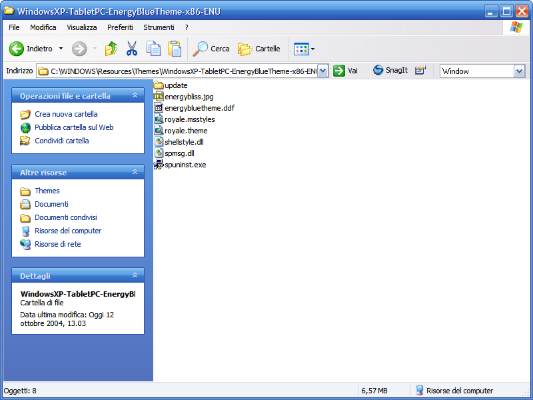The image size is (533, 400).
Task: Open the Risorse di rete link
Action: coord(58,244)
